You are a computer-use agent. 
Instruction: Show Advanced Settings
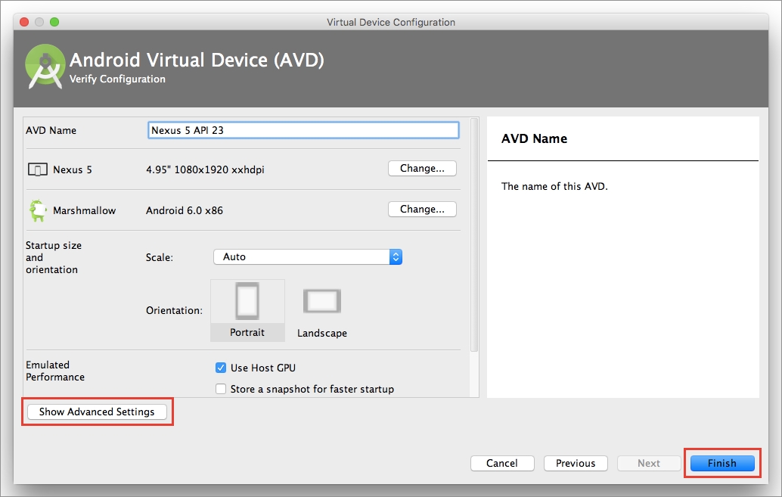[97, 412]
